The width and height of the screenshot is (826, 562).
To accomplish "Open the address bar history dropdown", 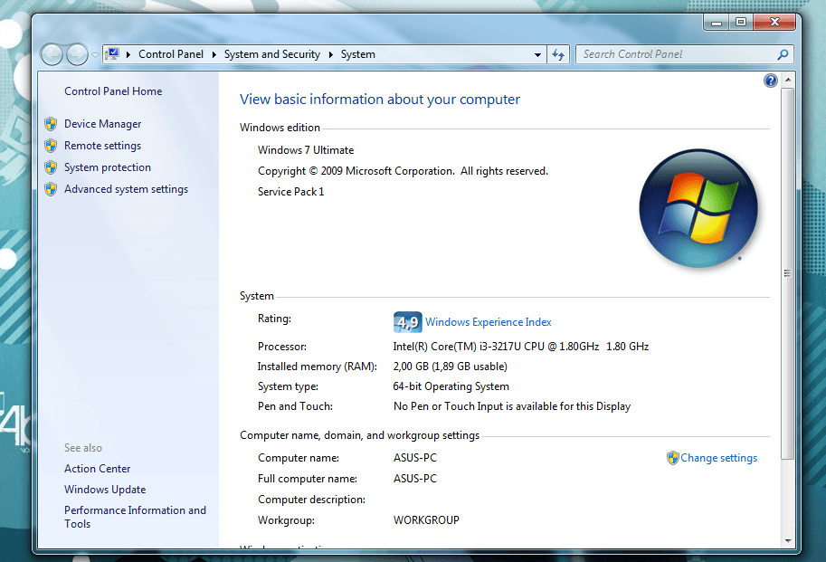I will coord(537,54).
